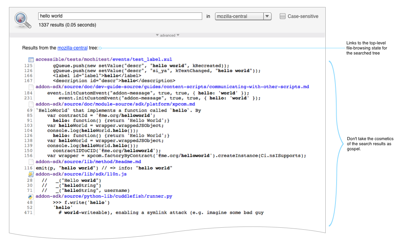Open addon-sdk xpcom.md file link
This screenshot has width=404, height=246.
tap(115, 104)
